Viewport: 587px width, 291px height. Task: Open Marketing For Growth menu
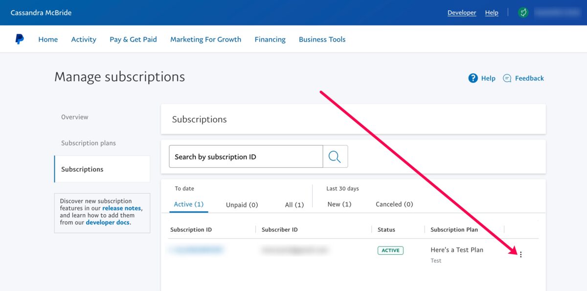tap(205, 40)
